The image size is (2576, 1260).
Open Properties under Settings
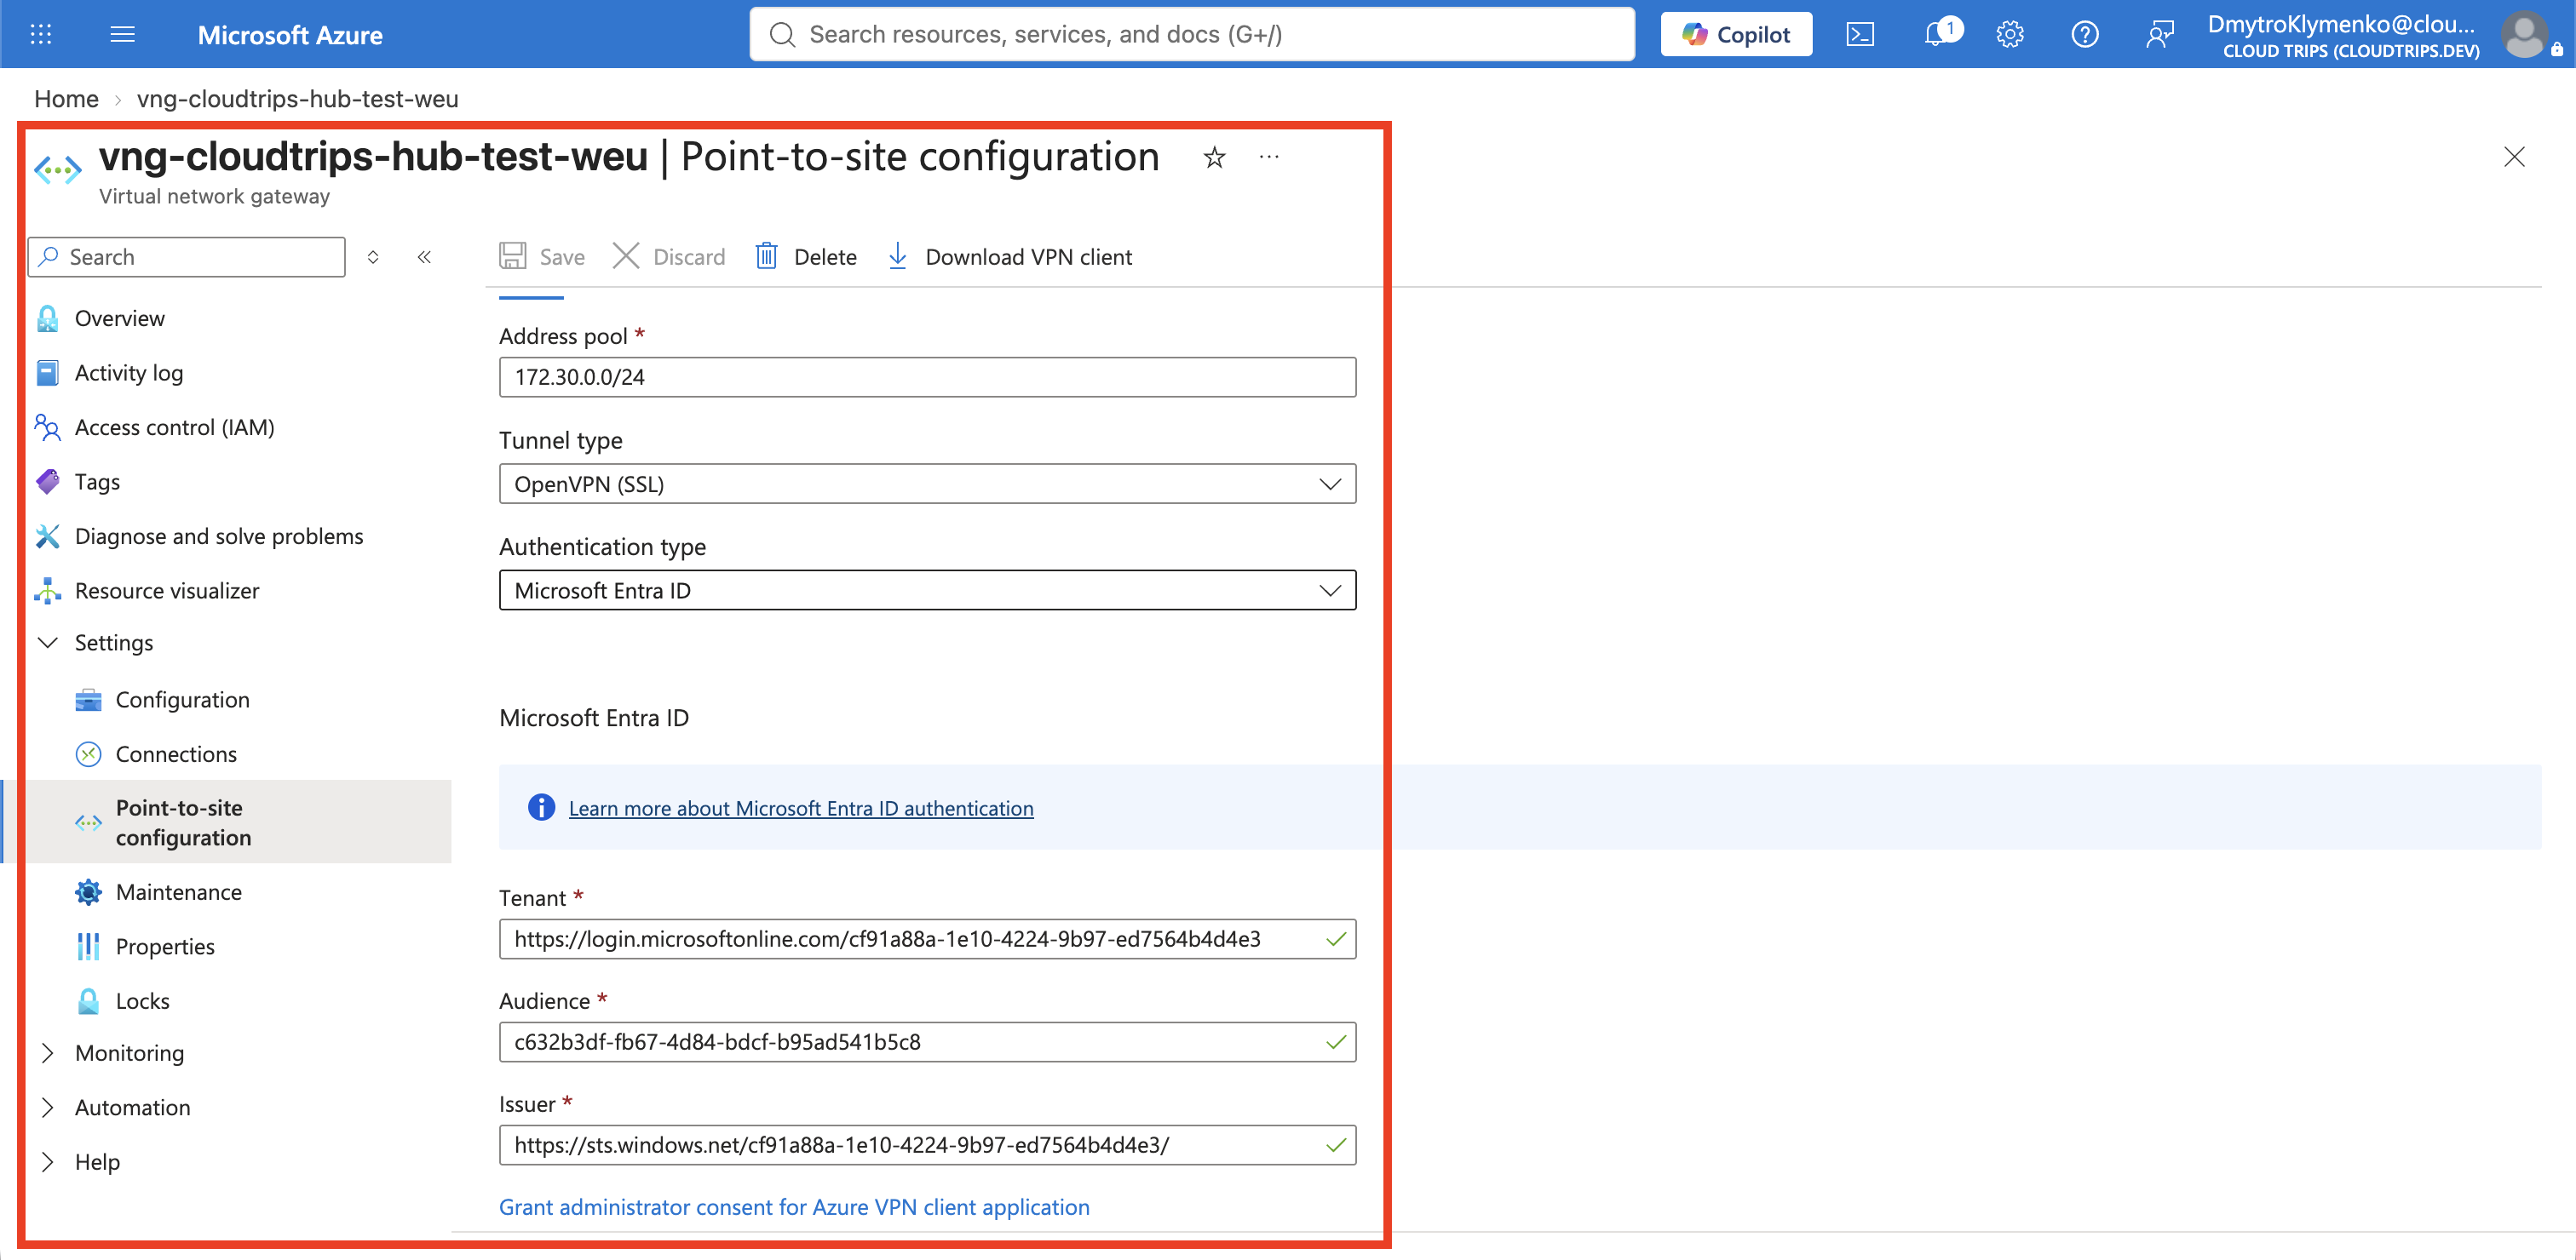(165, 946)
